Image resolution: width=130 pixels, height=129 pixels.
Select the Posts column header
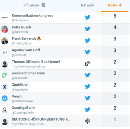click(115, 5)
